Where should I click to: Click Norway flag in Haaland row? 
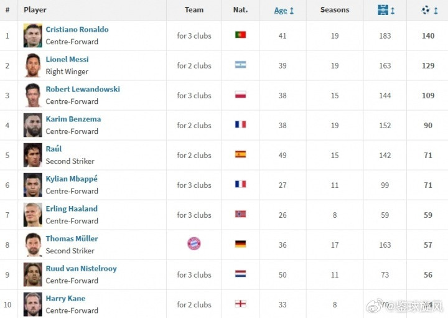coord(241,214)
